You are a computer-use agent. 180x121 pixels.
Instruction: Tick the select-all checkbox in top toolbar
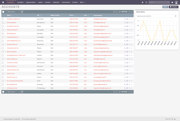(x=3, y=12)
